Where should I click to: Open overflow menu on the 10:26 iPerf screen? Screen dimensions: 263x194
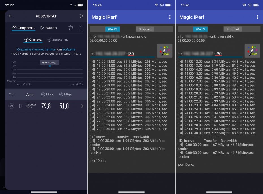[x=257, y=17]
